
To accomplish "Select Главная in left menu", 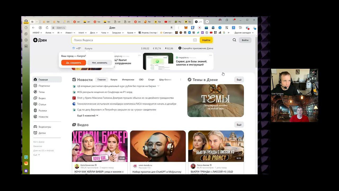I will 47,80.
